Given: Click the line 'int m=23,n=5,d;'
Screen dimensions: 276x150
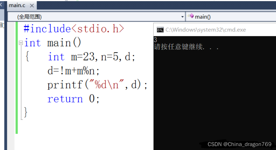Looking at the screenshot, I should [x=91, y=57].
